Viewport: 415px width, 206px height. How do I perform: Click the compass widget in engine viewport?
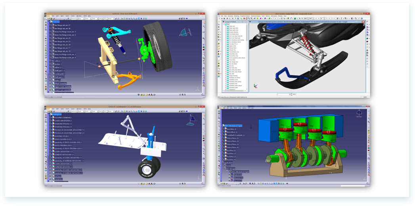click(x=359, y=114)
